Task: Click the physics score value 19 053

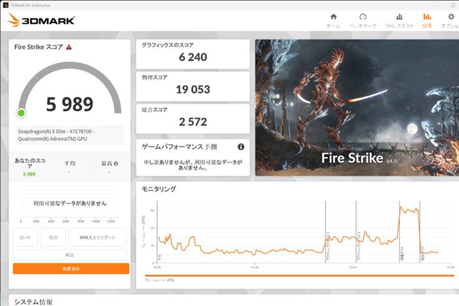Action: coord(193,90)
